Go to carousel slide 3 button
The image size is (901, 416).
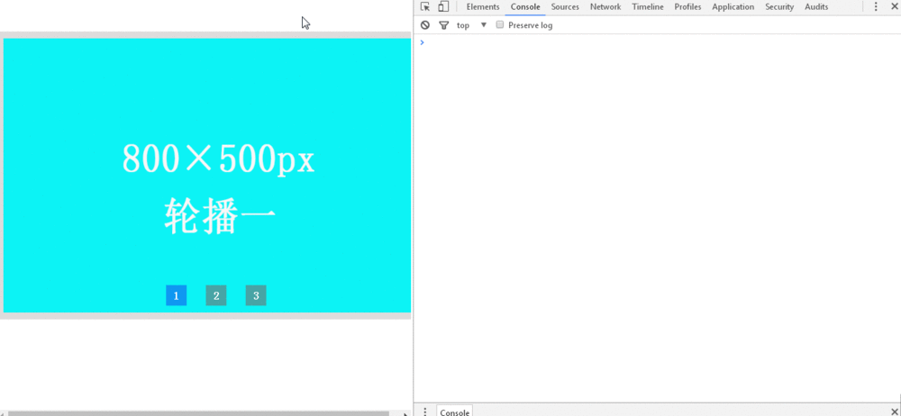pos(256,295)
